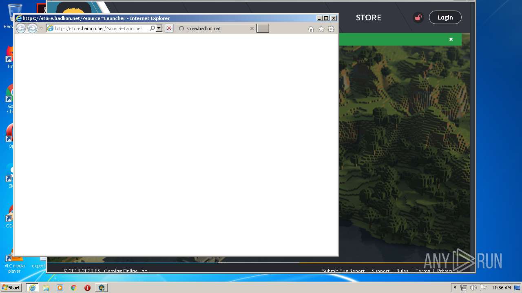522x293 pixels.
Task: Dismiss the green notification banner
Action: point(451,39)
